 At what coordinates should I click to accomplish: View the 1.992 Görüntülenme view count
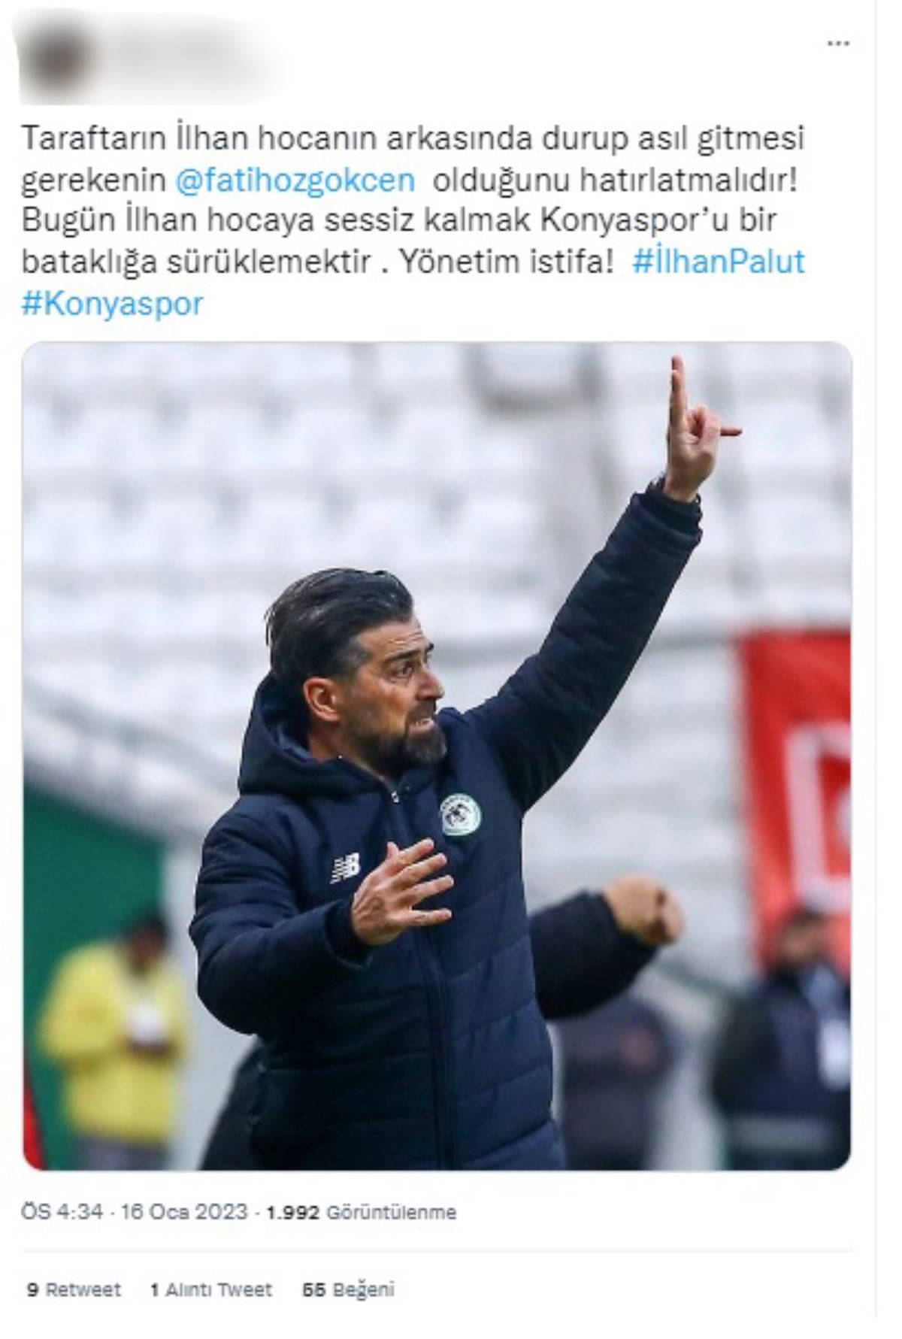coord(361,1212)
